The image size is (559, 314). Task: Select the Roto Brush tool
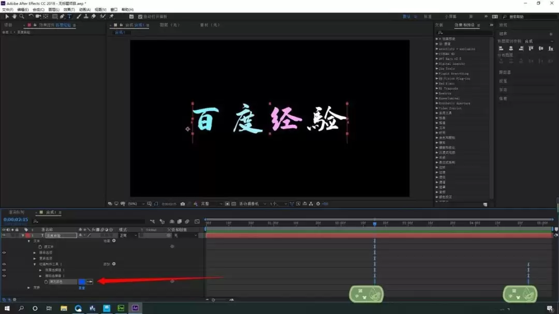tap(102, 17)
